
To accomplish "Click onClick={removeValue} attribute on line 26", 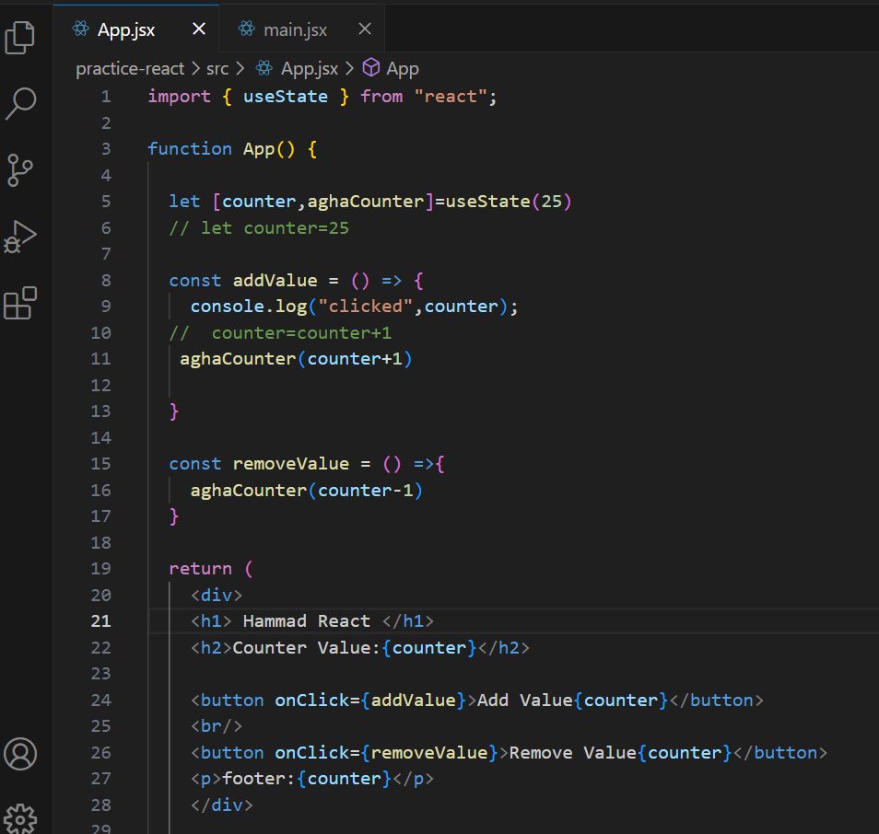I will coord(387,752).
